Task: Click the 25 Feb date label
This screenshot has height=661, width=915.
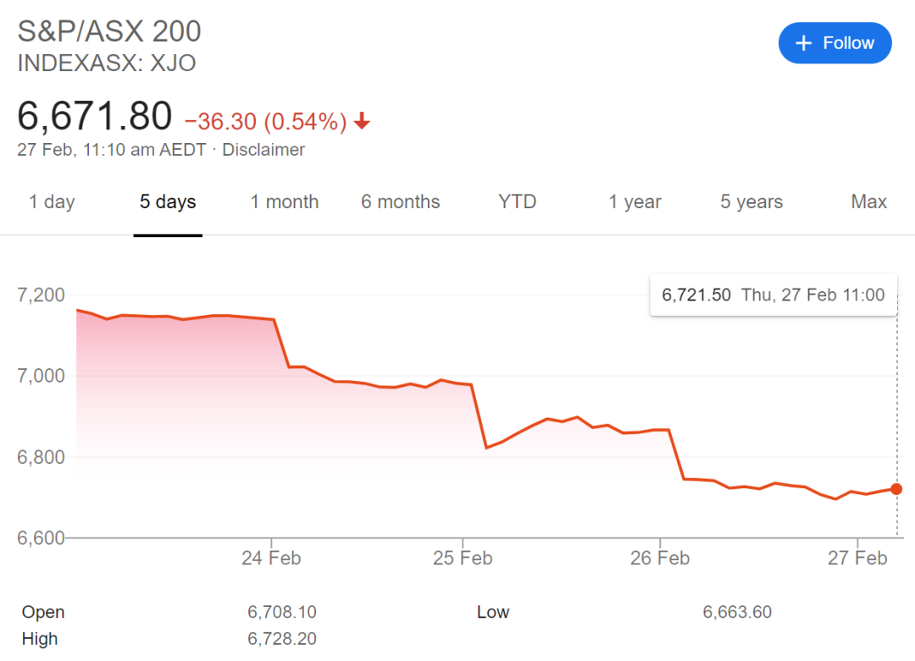Action: pyautogui.click(x=463, y=558)
